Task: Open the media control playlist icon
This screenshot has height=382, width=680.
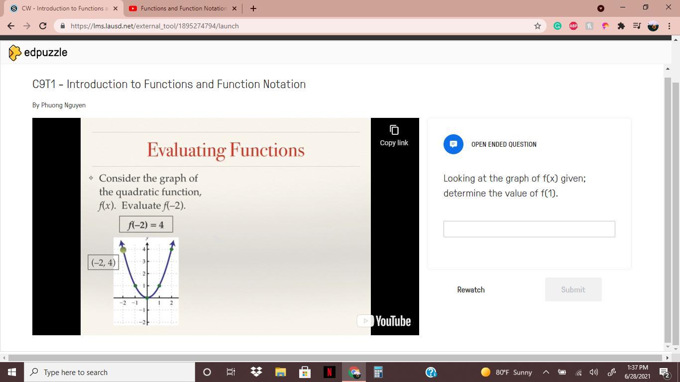Action: click(637, 26)
